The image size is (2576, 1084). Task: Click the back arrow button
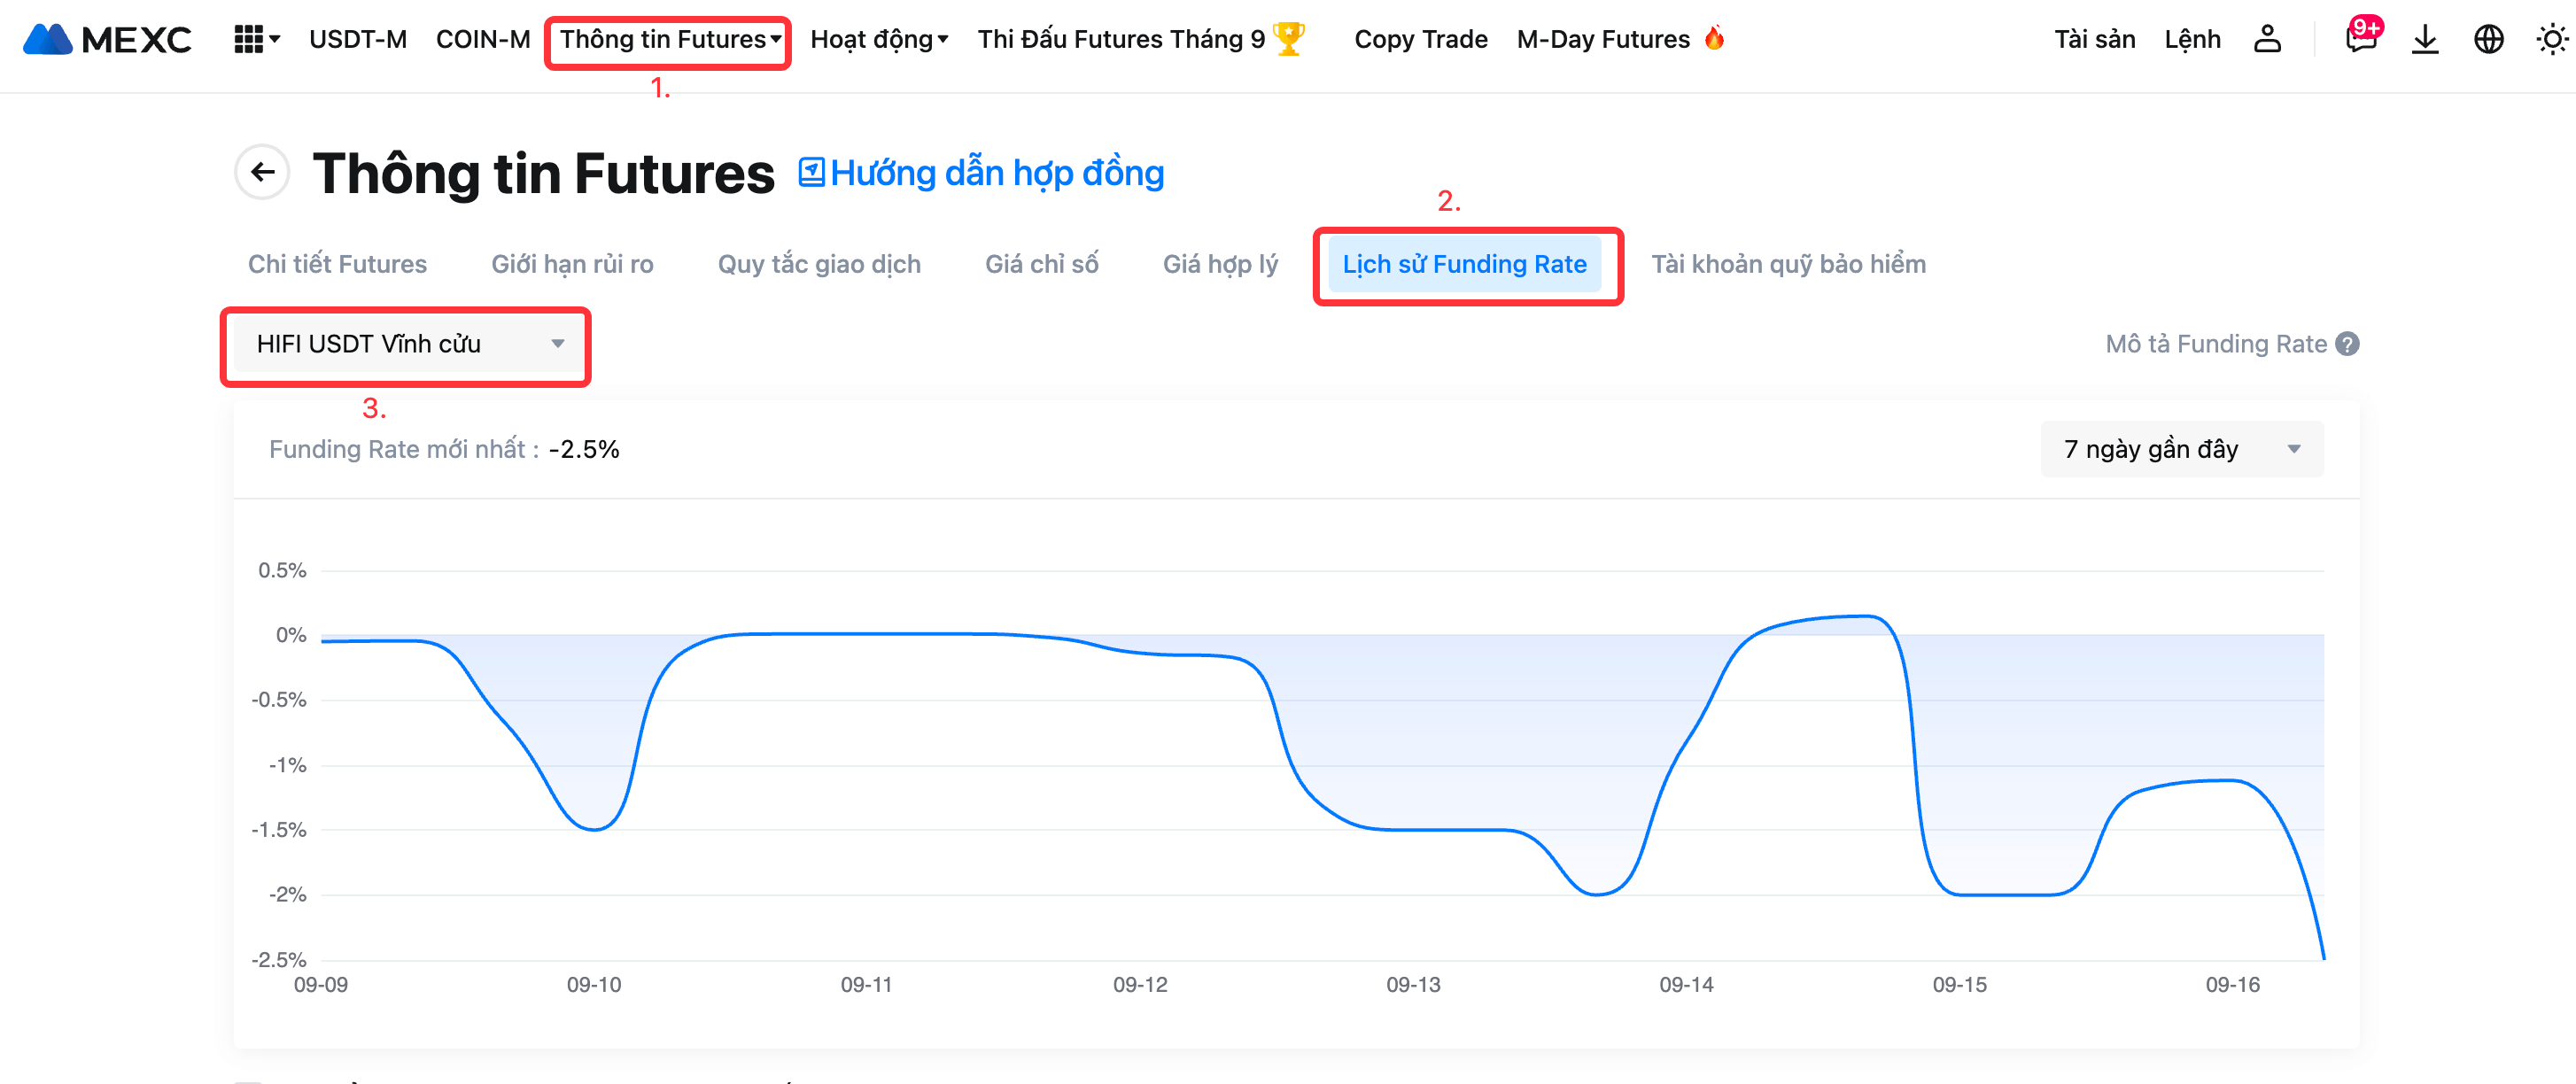point(262,173)
